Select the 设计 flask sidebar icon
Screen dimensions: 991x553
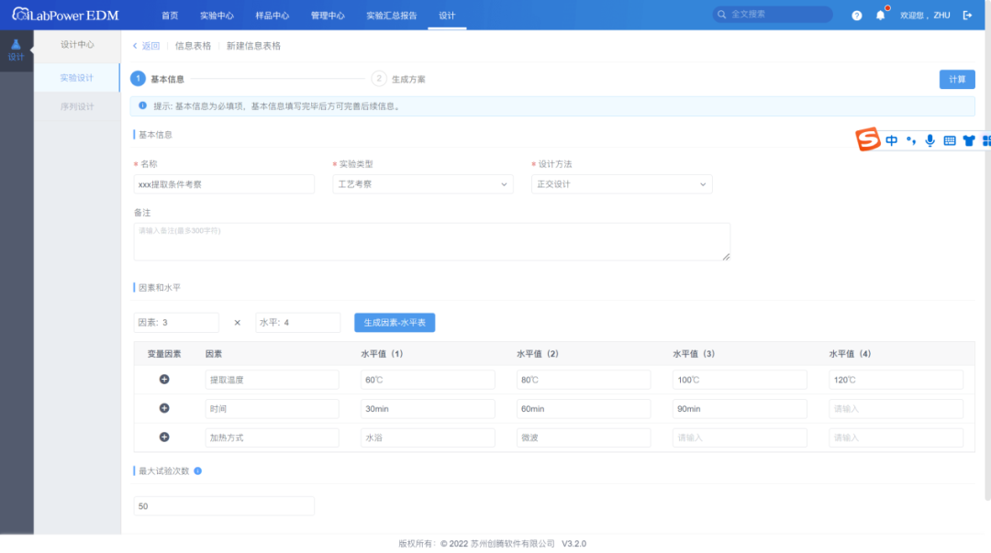tap(16, 50)
